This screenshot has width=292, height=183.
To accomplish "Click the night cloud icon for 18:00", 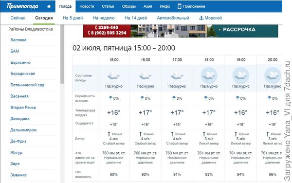I will pyautogui.click(x=209, y=75).
